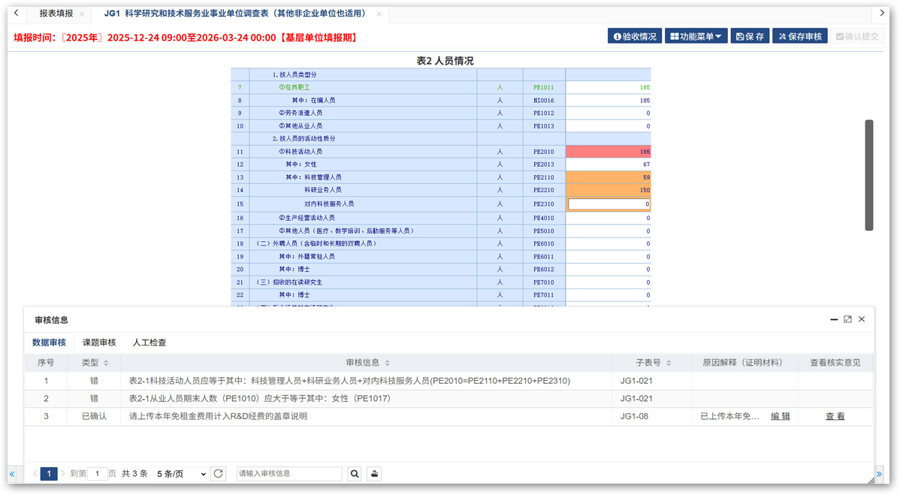Image resolution: width=900 pixels, height=495 pixels.
Task: Click the 验收情况 button
Action: click(x=635, y=36)
